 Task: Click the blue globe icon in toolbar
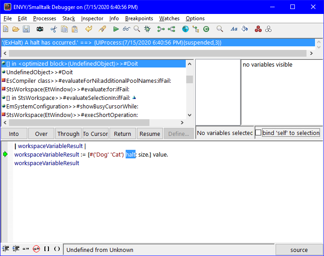click(185, 29)
